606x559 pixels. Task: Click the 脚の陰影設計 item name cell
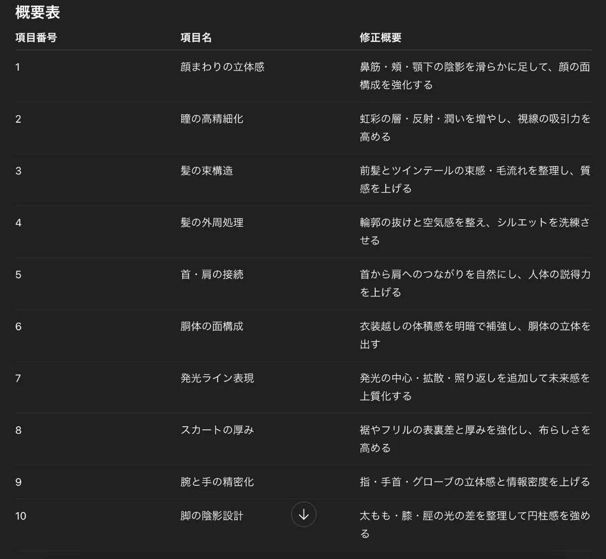[212, 516]
